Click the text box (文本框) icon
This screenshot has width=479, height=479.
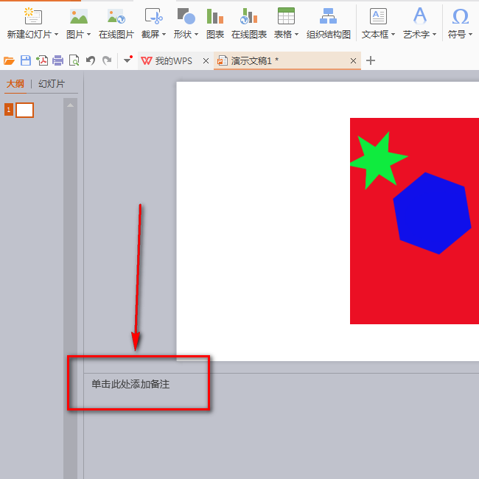click(x=378, y=16)
